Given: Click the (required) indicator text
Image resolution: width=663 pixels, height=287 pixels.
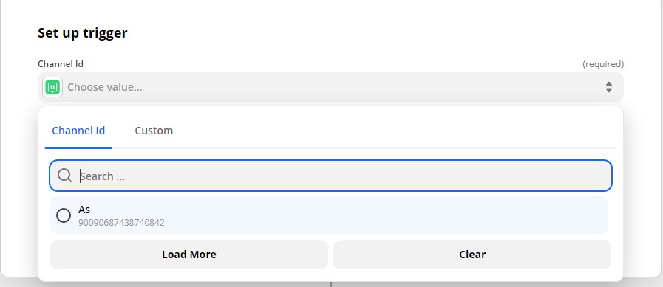Looking at the screenshot, I should [x=603, y=64].
